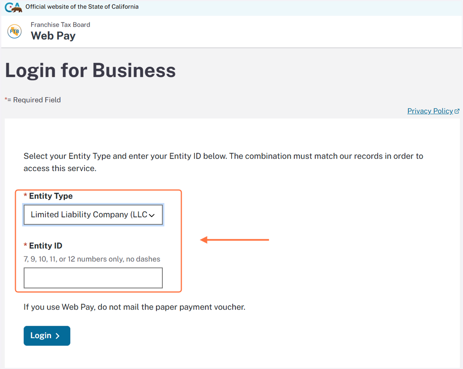Click the Web Pay header title
This screenshot has width=463, height=369.
[53, 36]
